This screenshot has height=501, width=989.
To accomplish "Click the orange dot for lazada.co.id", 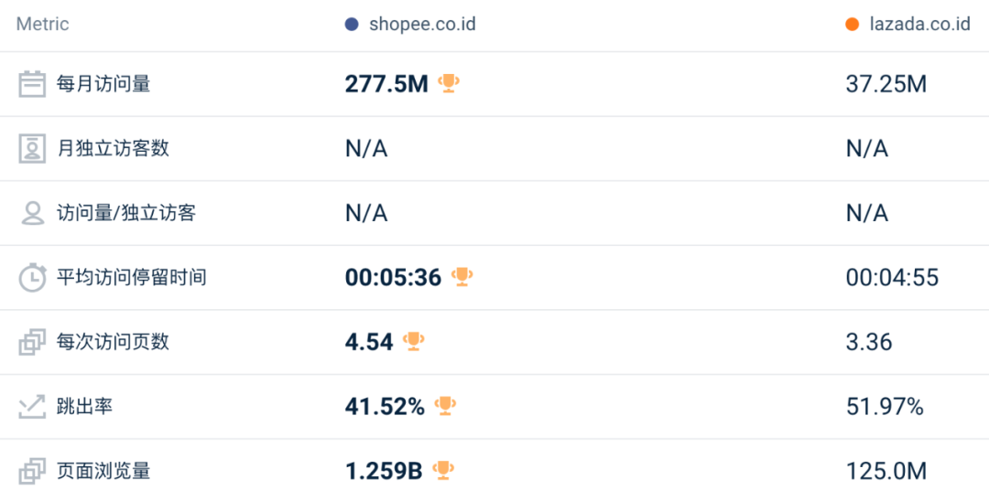I will click(x=853, y=25).
